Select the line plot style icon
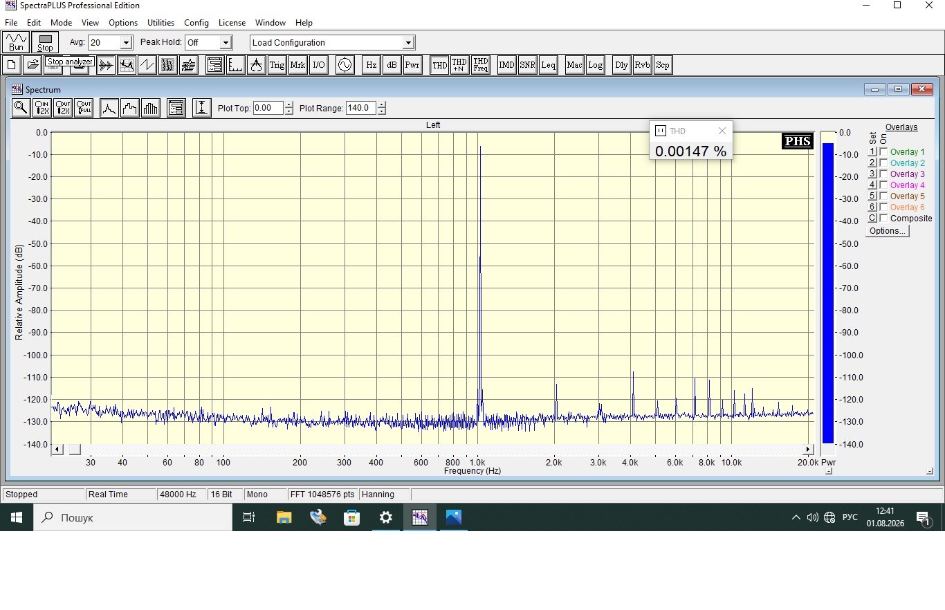 tap(109, 108)
